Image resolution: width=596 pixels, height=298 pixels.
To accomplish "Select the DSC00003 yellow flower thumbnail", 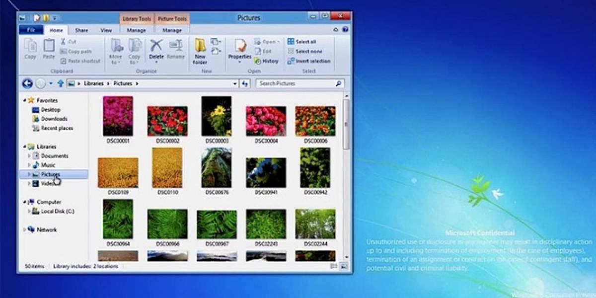I will [x=217, y=116].
